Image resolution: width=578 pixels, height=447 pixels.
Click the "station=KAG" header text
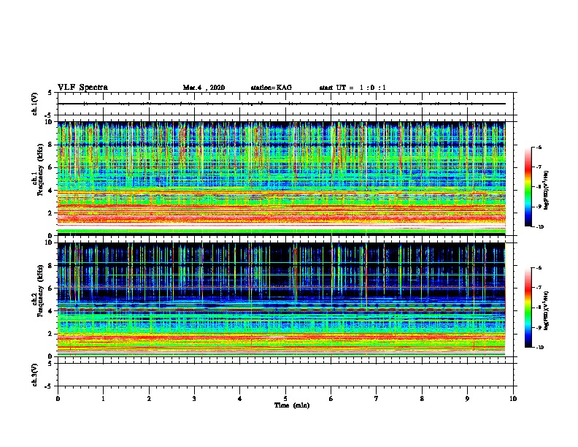pyautogui.click(x=271, y=88)
